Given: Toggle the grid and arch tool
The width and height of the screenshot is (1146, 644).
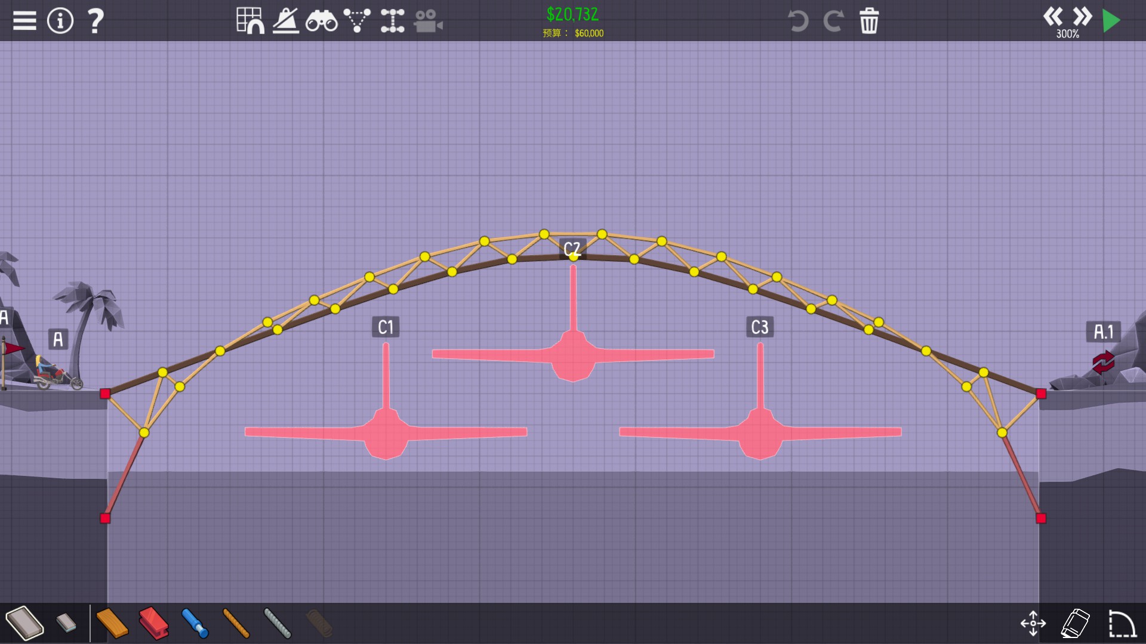Looking at the screenshot, I should [250, 21].
